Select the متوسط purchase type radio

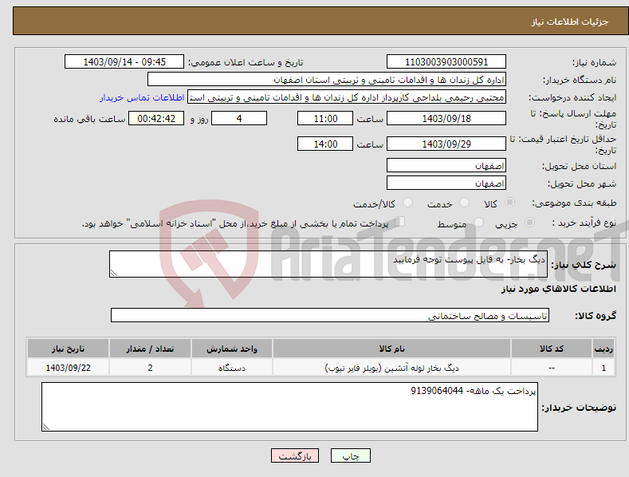pos(478,222)
